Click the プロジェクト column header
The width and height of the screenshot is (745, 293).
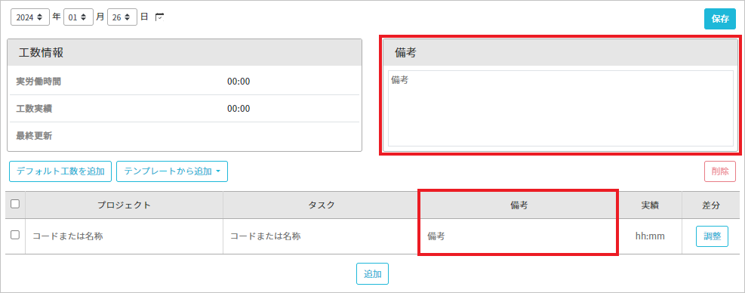click(x=124, y=205)
